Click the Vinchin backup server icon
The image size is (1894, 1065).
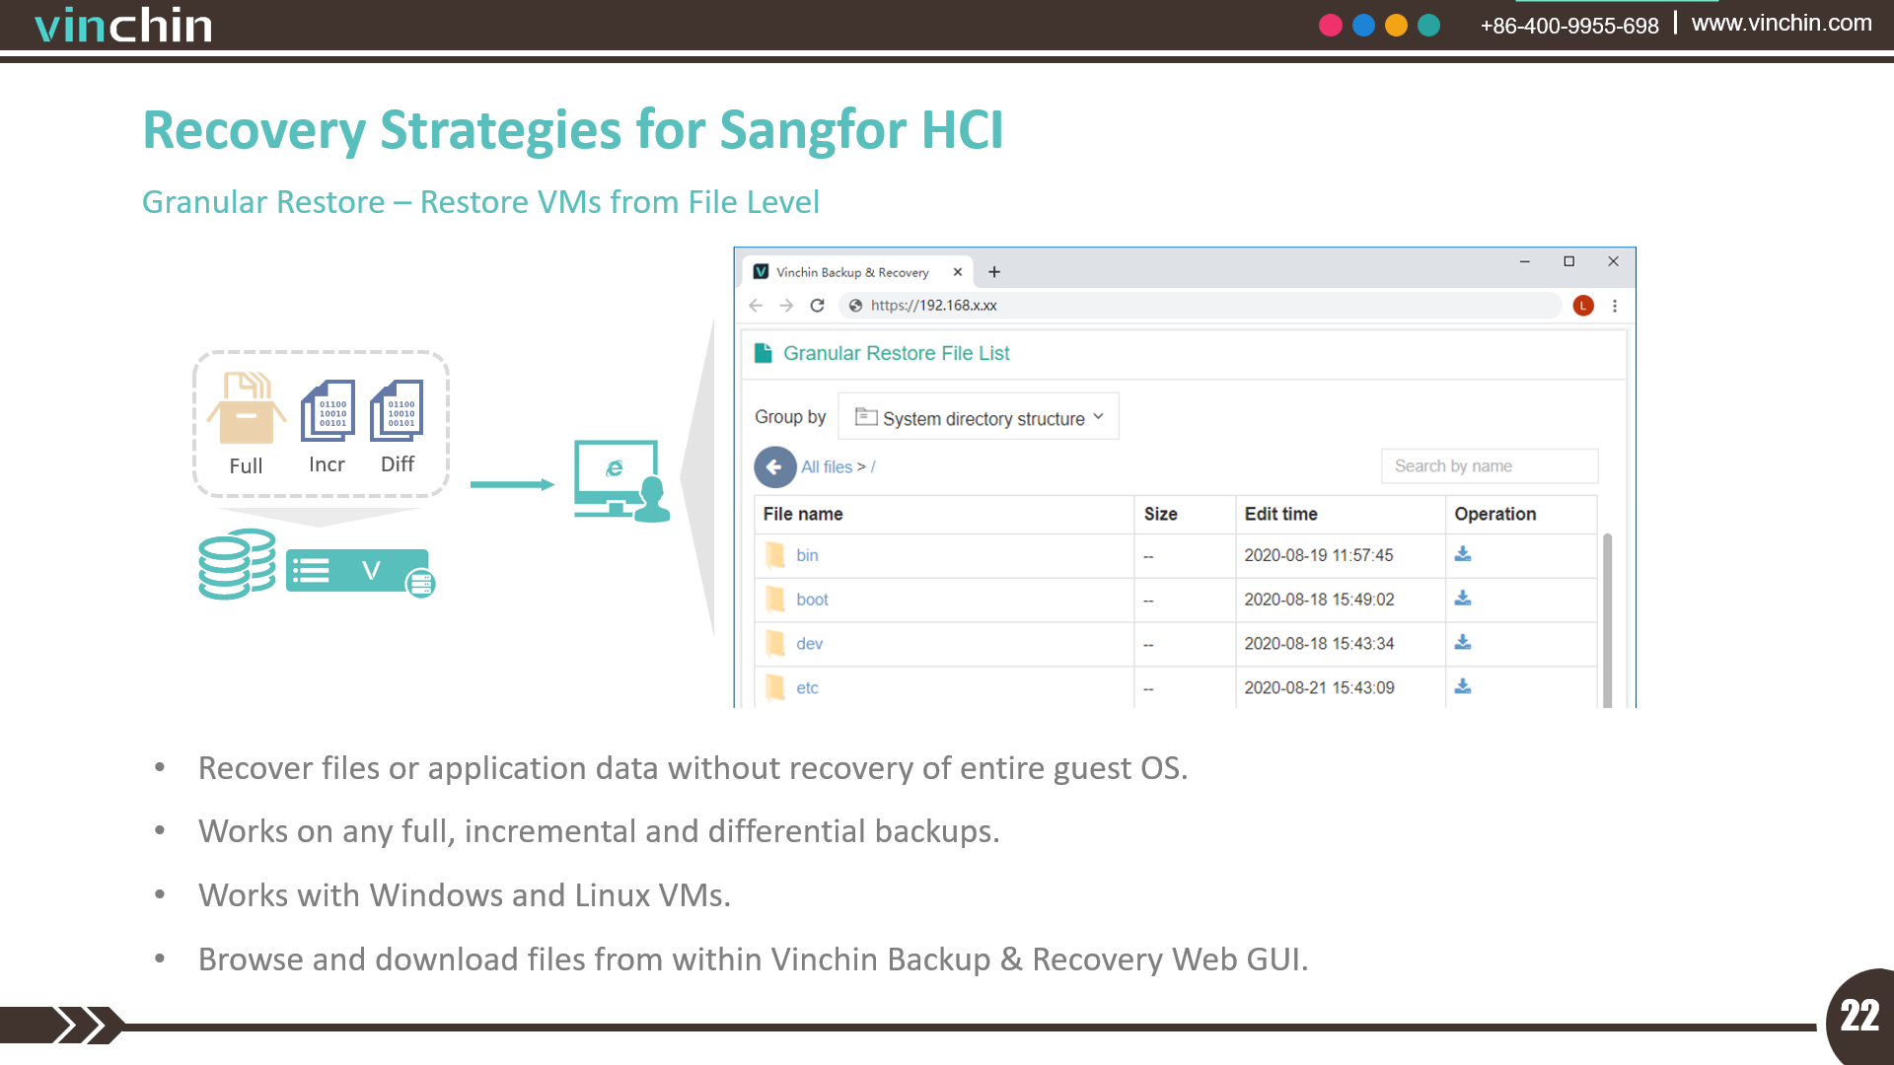[x=360, y=572]
